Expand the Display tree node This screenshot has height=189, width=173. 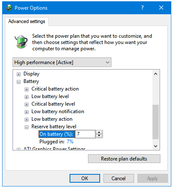click(18, 74)
